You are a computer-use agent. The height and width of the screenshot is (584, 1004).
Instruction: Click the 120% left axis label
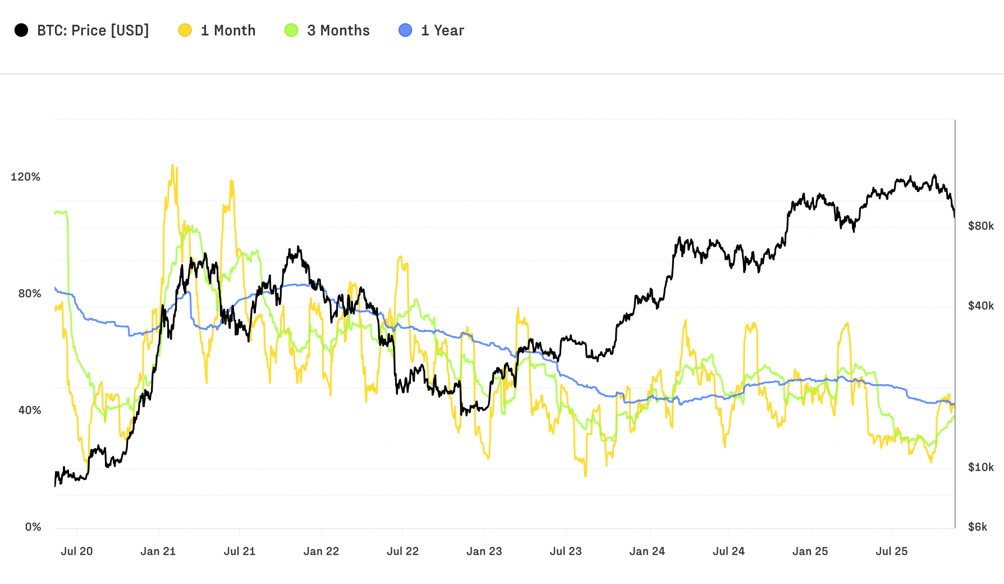coord(26,177)
